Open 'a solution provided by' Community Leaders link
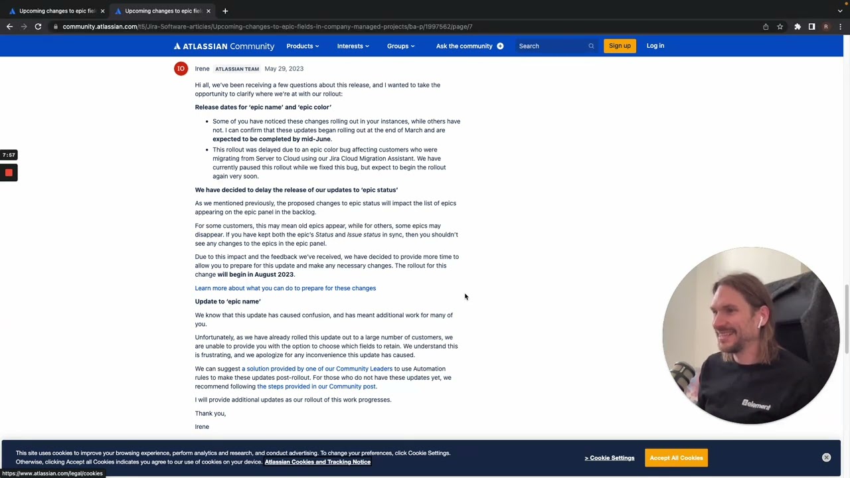The width and height of the screenshot is (850, 478). 317,368
